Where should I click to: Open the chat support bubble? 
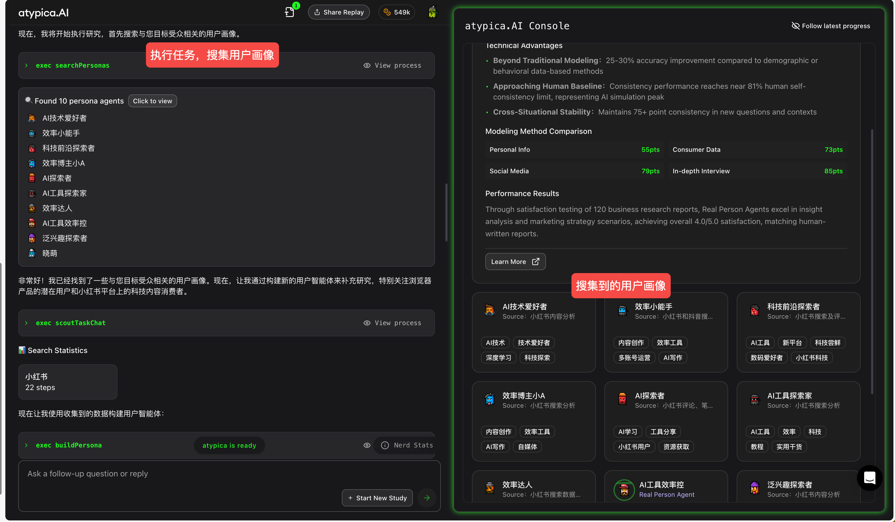coord(870,478)
